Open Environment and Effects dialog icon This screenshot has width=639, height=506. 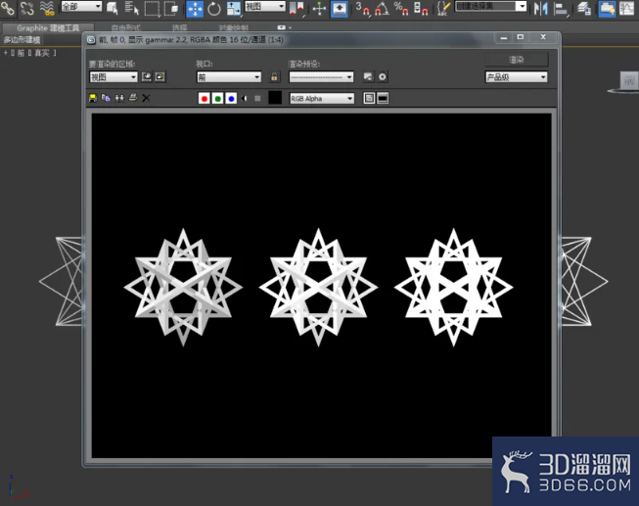[383, 77]
